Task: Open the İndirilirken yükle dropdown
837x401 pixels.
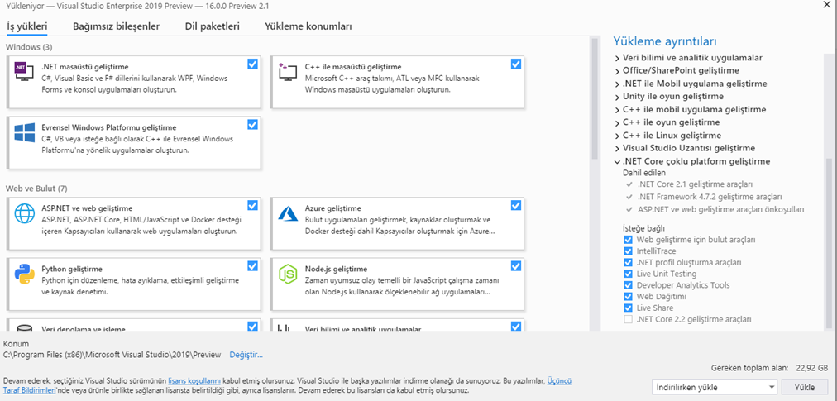Action: pyautogui.click(x=715, y=387)
